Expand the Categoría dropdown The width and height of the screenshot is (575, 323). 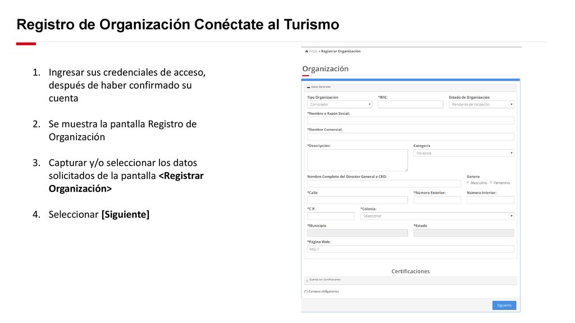pos(463,153)
